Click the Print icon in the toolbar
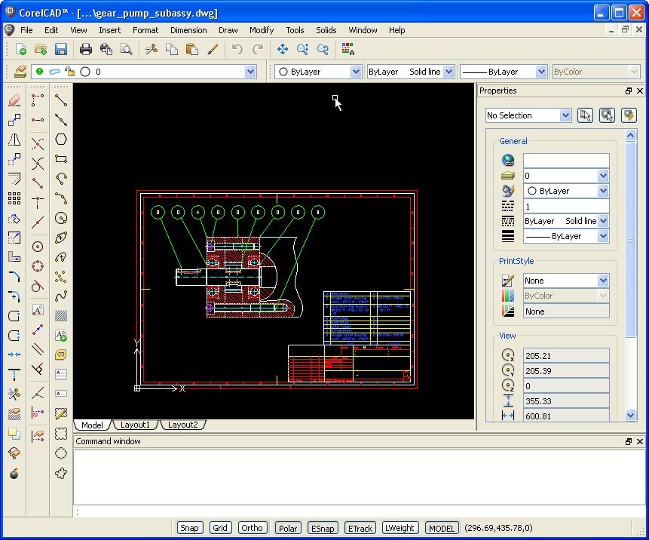This screenshot has height=540, width=649. tap(86, 49)
